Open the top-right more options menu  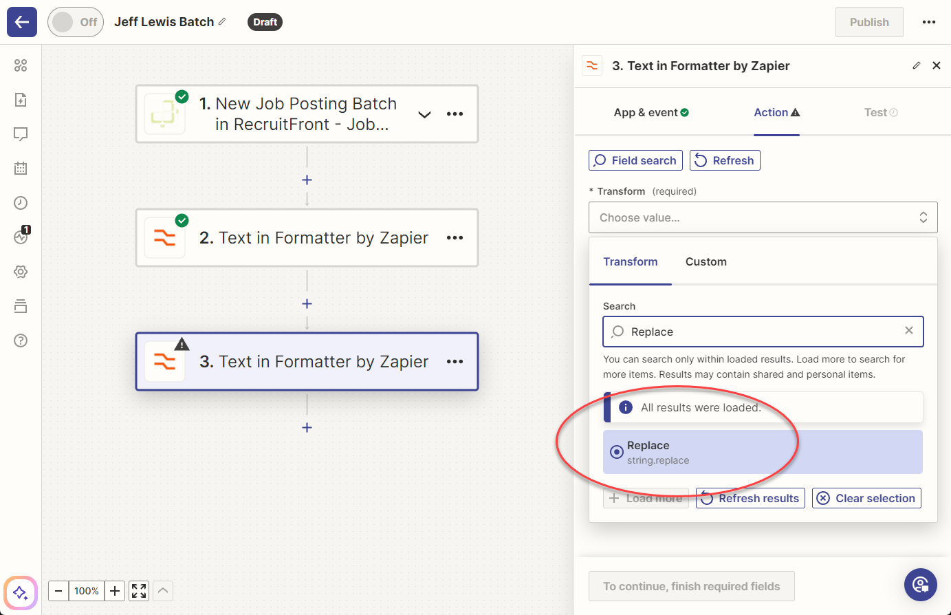929,22
